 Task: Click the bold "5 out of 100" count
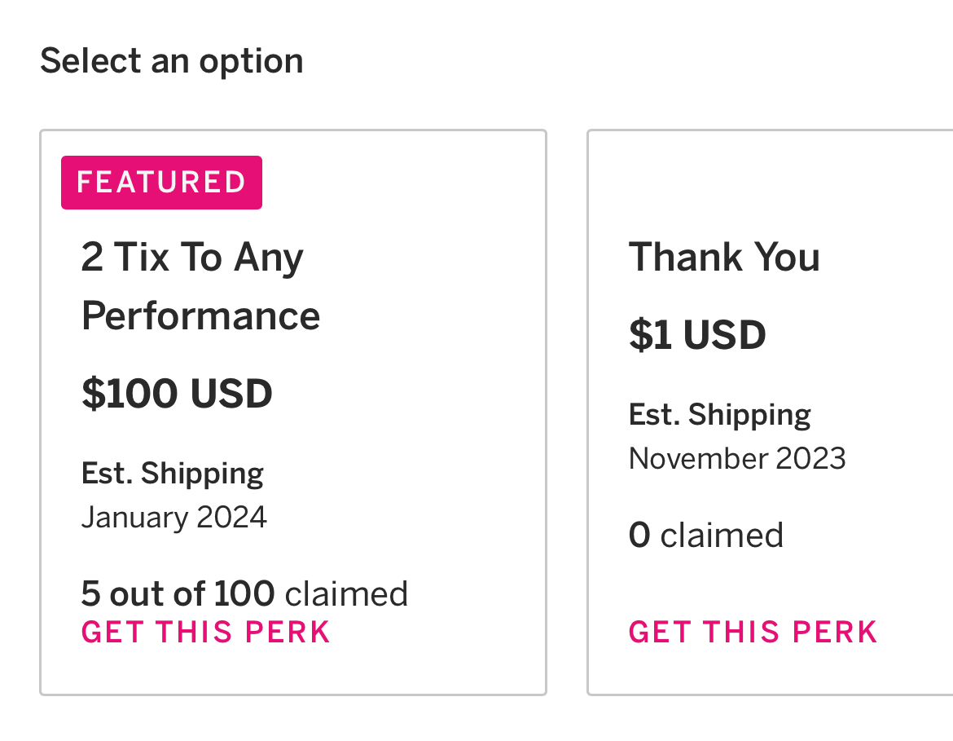coord(178,594)
